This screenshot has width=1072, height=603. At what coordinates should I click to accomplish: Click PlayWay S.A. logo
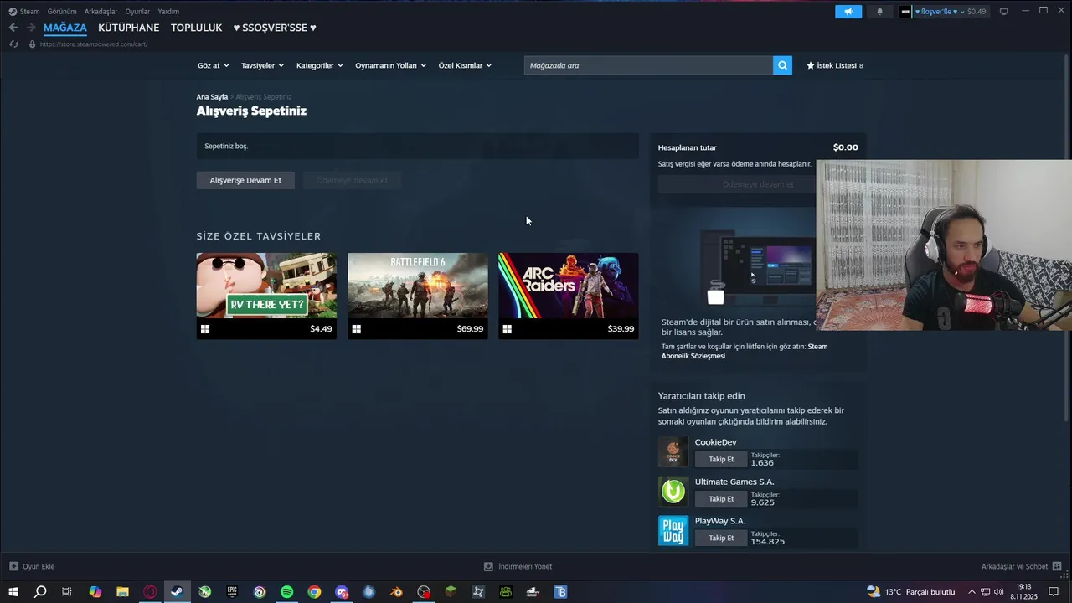pos(673,531)
